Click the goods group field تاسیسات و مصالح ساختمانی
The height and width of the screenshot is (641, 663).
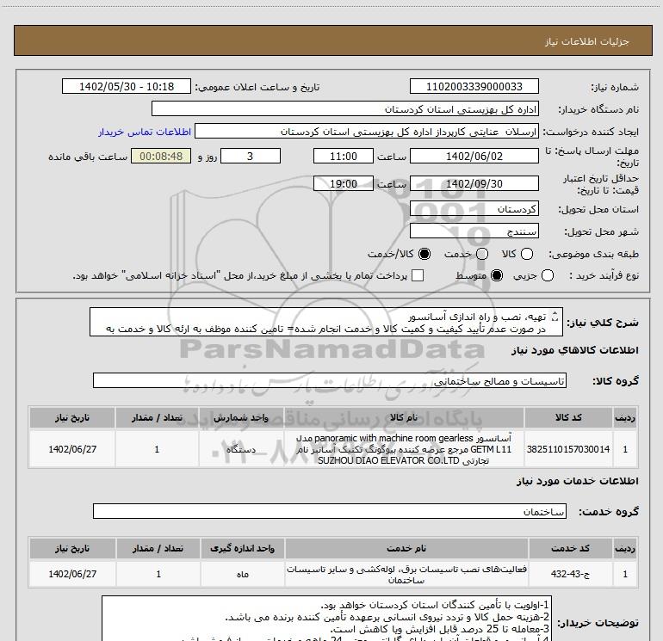coord(330,381)
